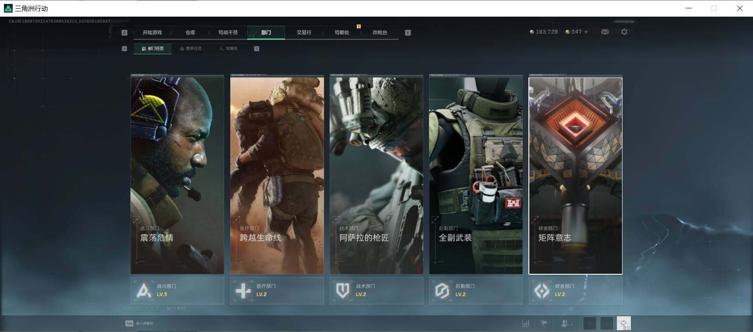Image resolution: width=753 pixels, height=332 pixels.
Task: Click the E key next-tab button
Action: 408,32
